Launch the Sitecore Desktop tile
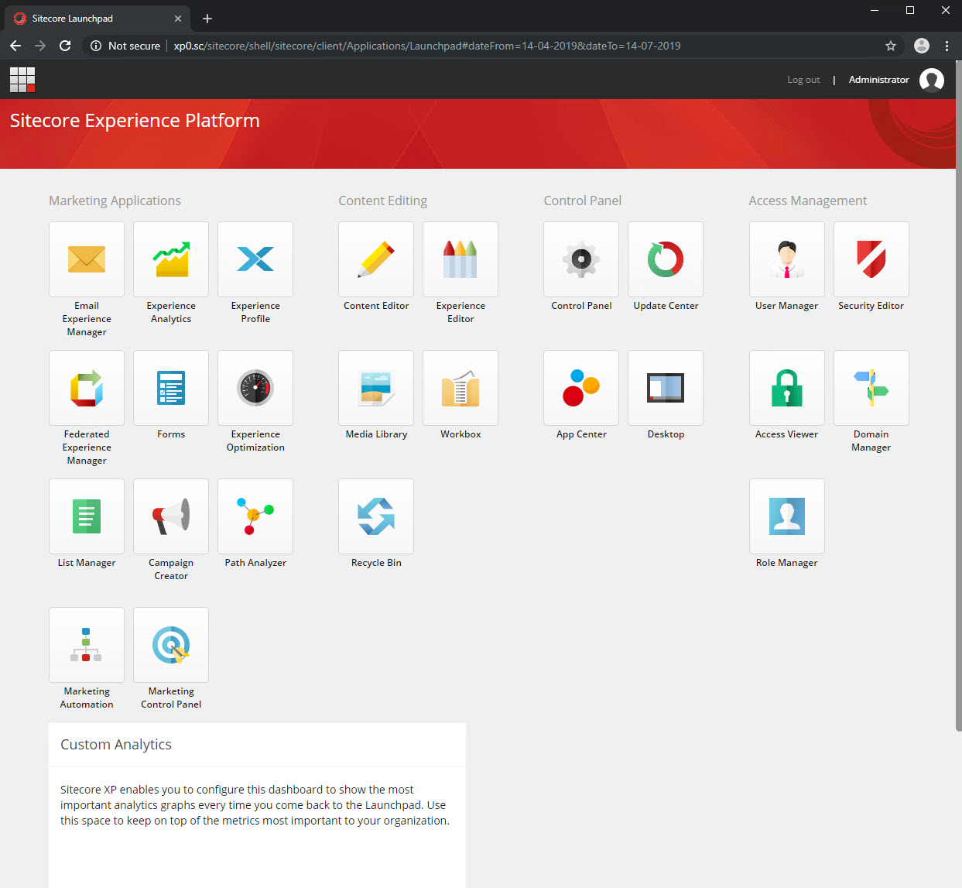The width and height of the screenshot is (962, 888). point(666,388)
